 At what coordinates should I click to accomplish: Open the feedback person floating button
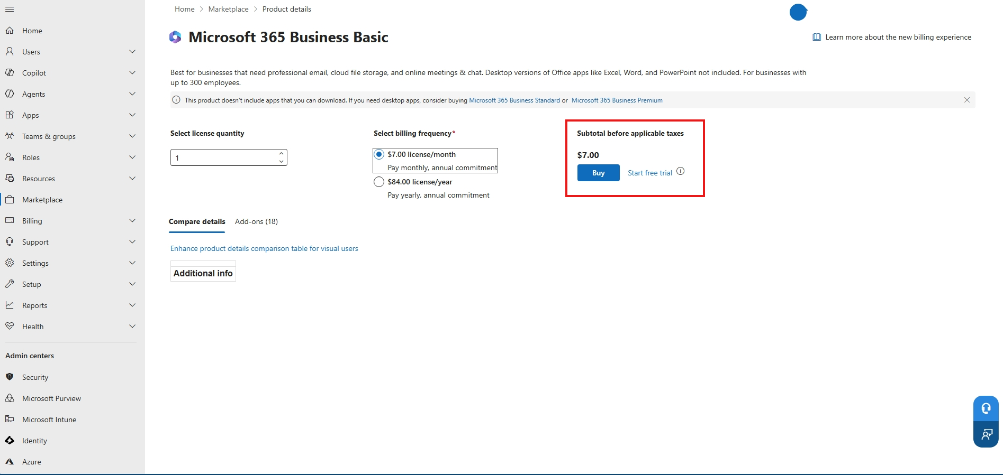click(x=986, y=434)
